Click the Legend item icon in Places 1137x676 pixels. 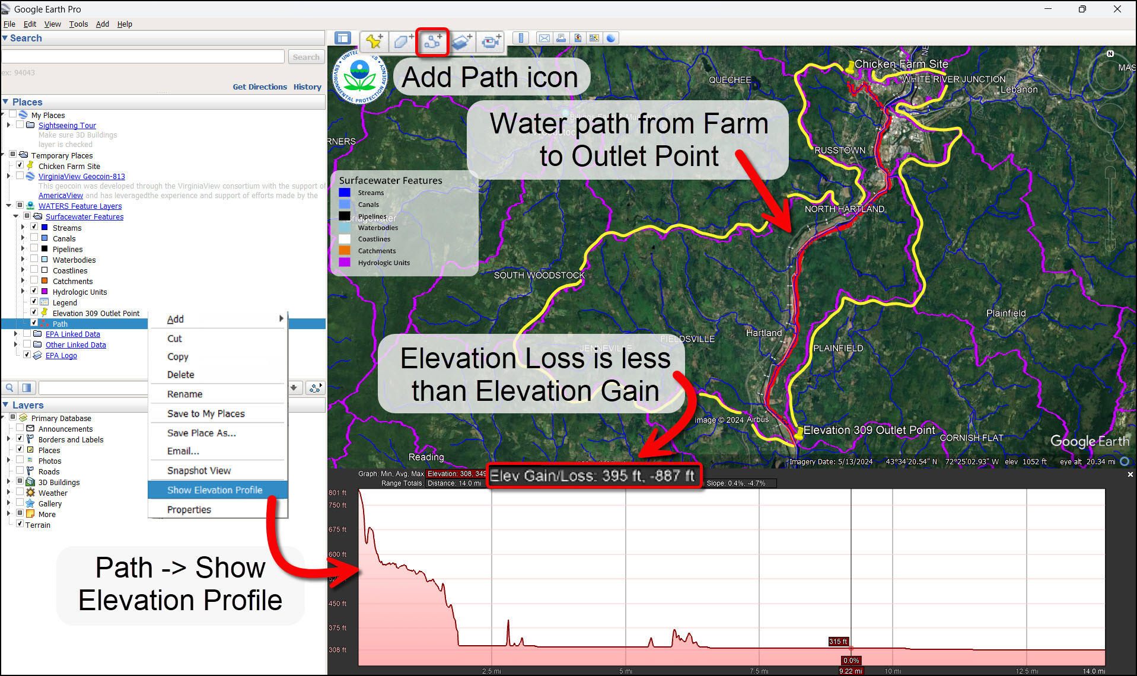tap(44, 302)
